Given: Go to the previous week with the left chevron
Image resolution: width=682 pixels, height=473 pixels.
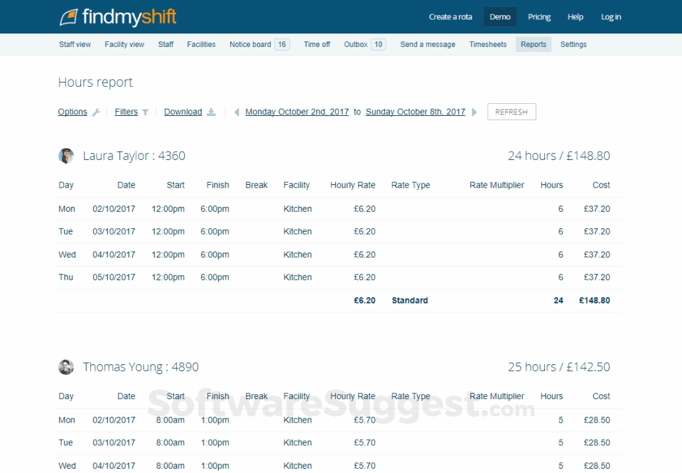Looking at the screenshot, I should (235, 112).
